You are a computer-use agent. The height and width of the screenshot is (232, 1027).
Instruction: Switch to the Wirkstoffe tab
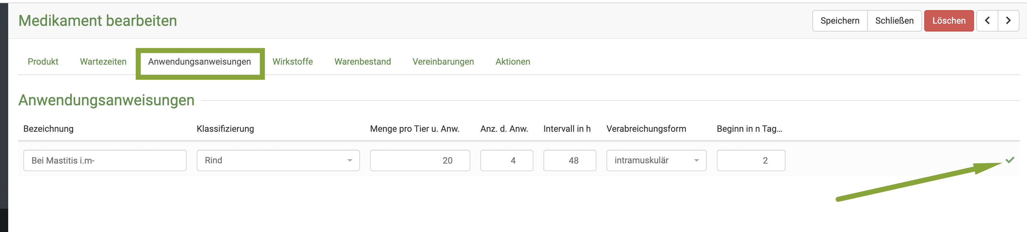(292, 62)
